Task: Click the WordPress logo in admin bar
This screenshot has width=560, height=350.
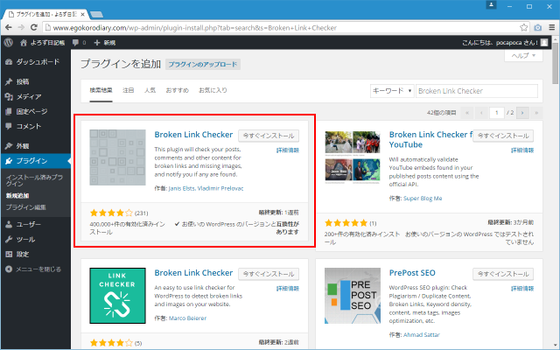Action: (7, 42)
